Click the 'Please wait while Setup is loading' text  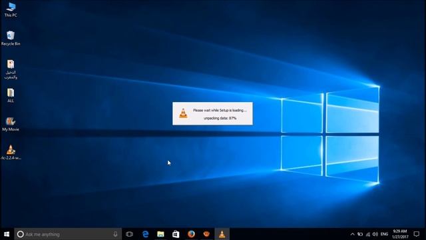point(220,110)
